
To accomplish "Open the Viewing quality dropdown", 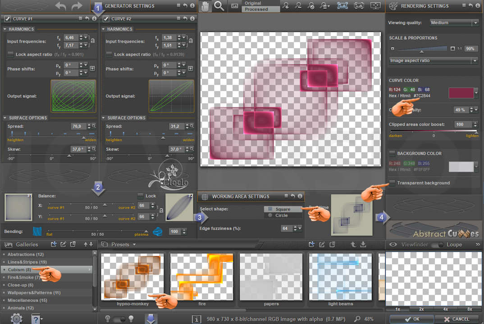I will [453, 22].
